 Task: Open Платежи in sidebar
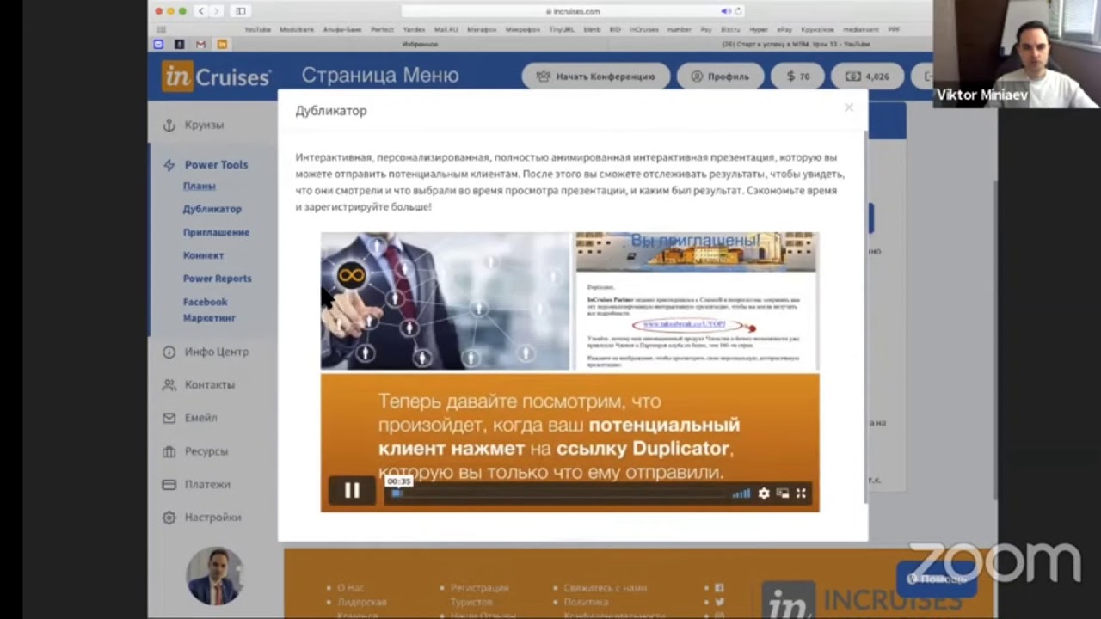coord(207,484)
